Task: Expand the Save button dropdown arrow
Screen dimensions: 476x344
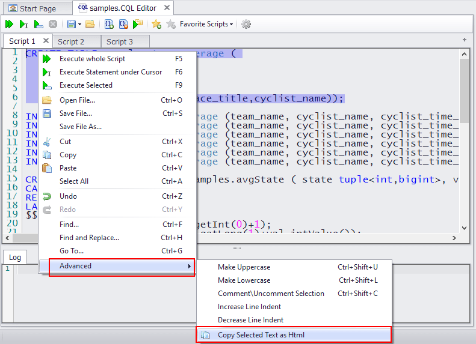Action: 79,24
